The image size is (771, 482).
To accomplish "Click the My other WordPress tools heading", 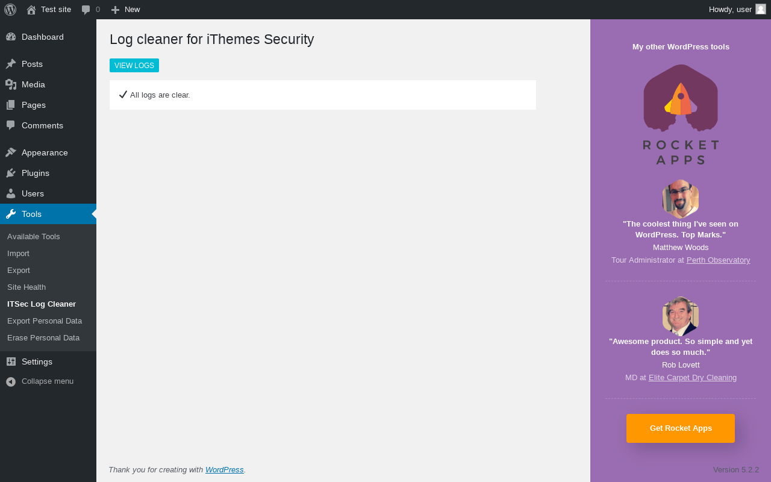I will coord(681,47).
